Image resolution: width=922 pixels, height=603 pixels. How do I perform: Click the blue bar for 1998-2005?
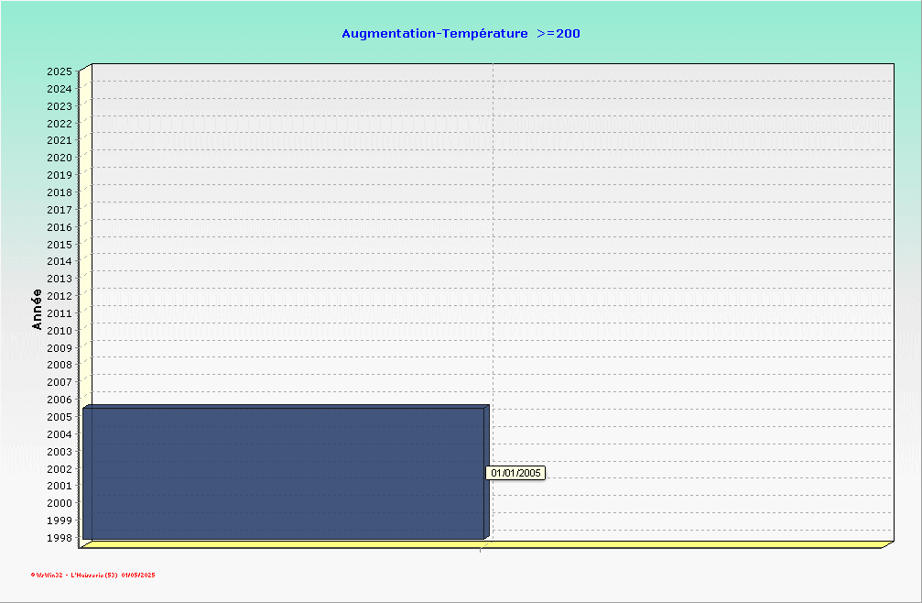point(287,472)
